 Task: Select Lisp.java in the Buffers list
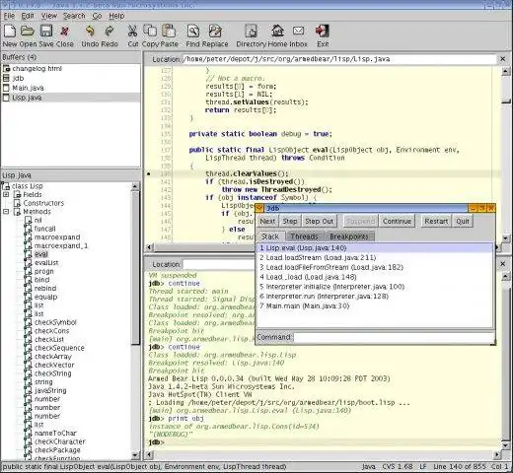pos(71,98)
